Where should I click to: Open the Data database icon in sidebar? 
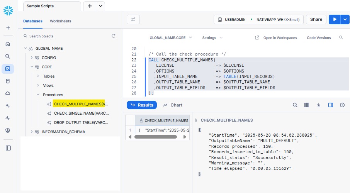(8, 81)
